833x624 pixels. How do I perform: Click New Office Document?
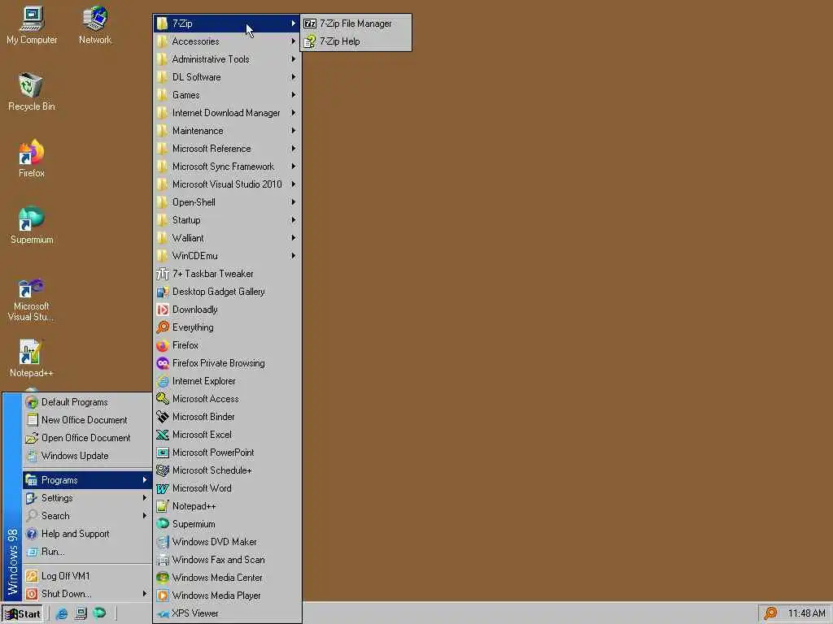[x=87, y=420]
